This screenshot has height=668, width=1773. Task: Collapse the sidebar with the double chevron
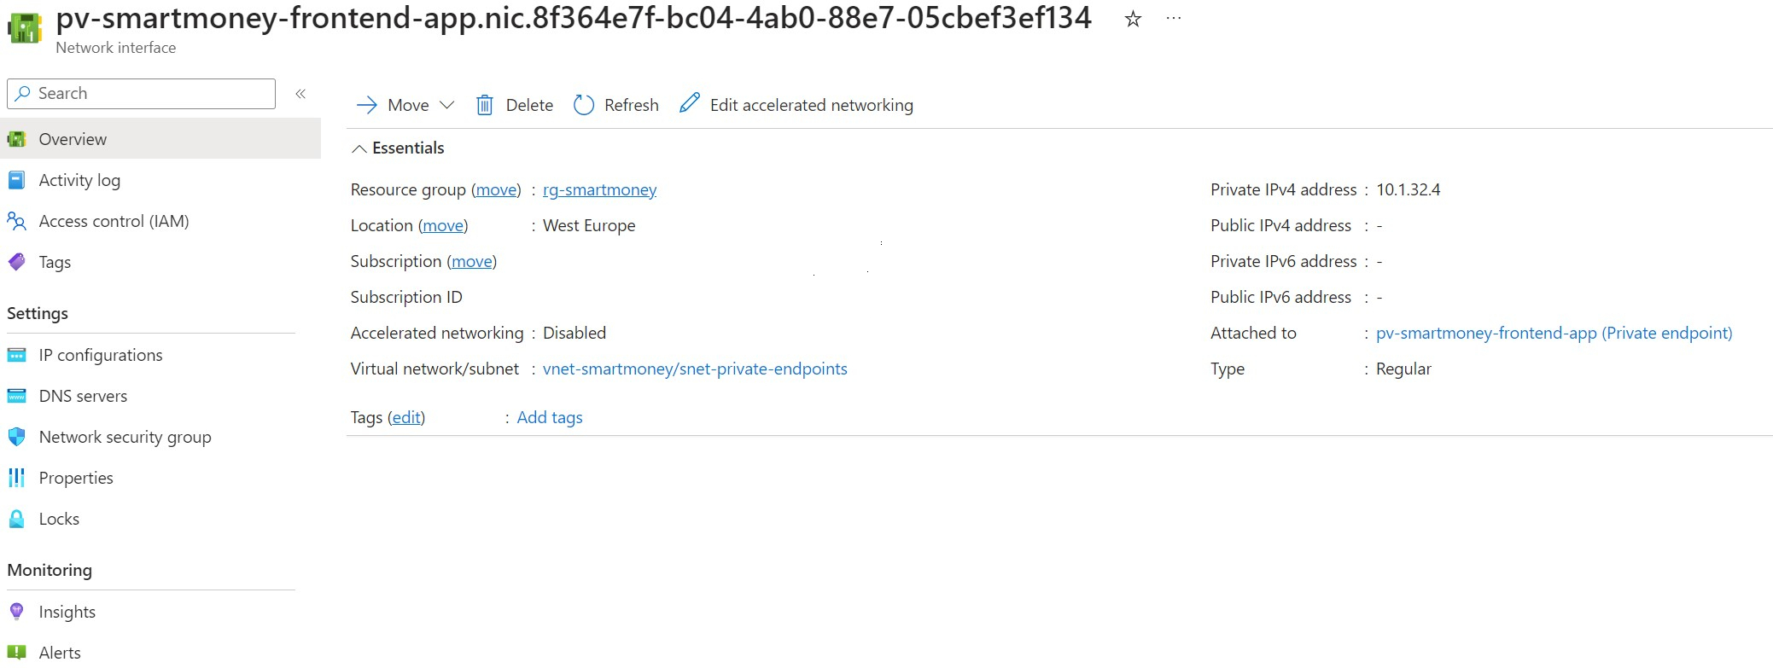300,94
